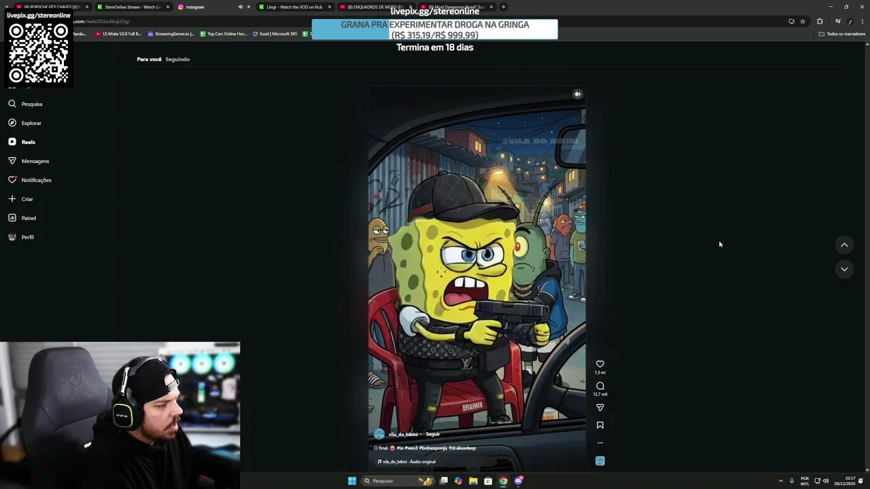Switch to ENQUADROS DE MOTO tab
This screenshot has width=870, height=489.
375,7
